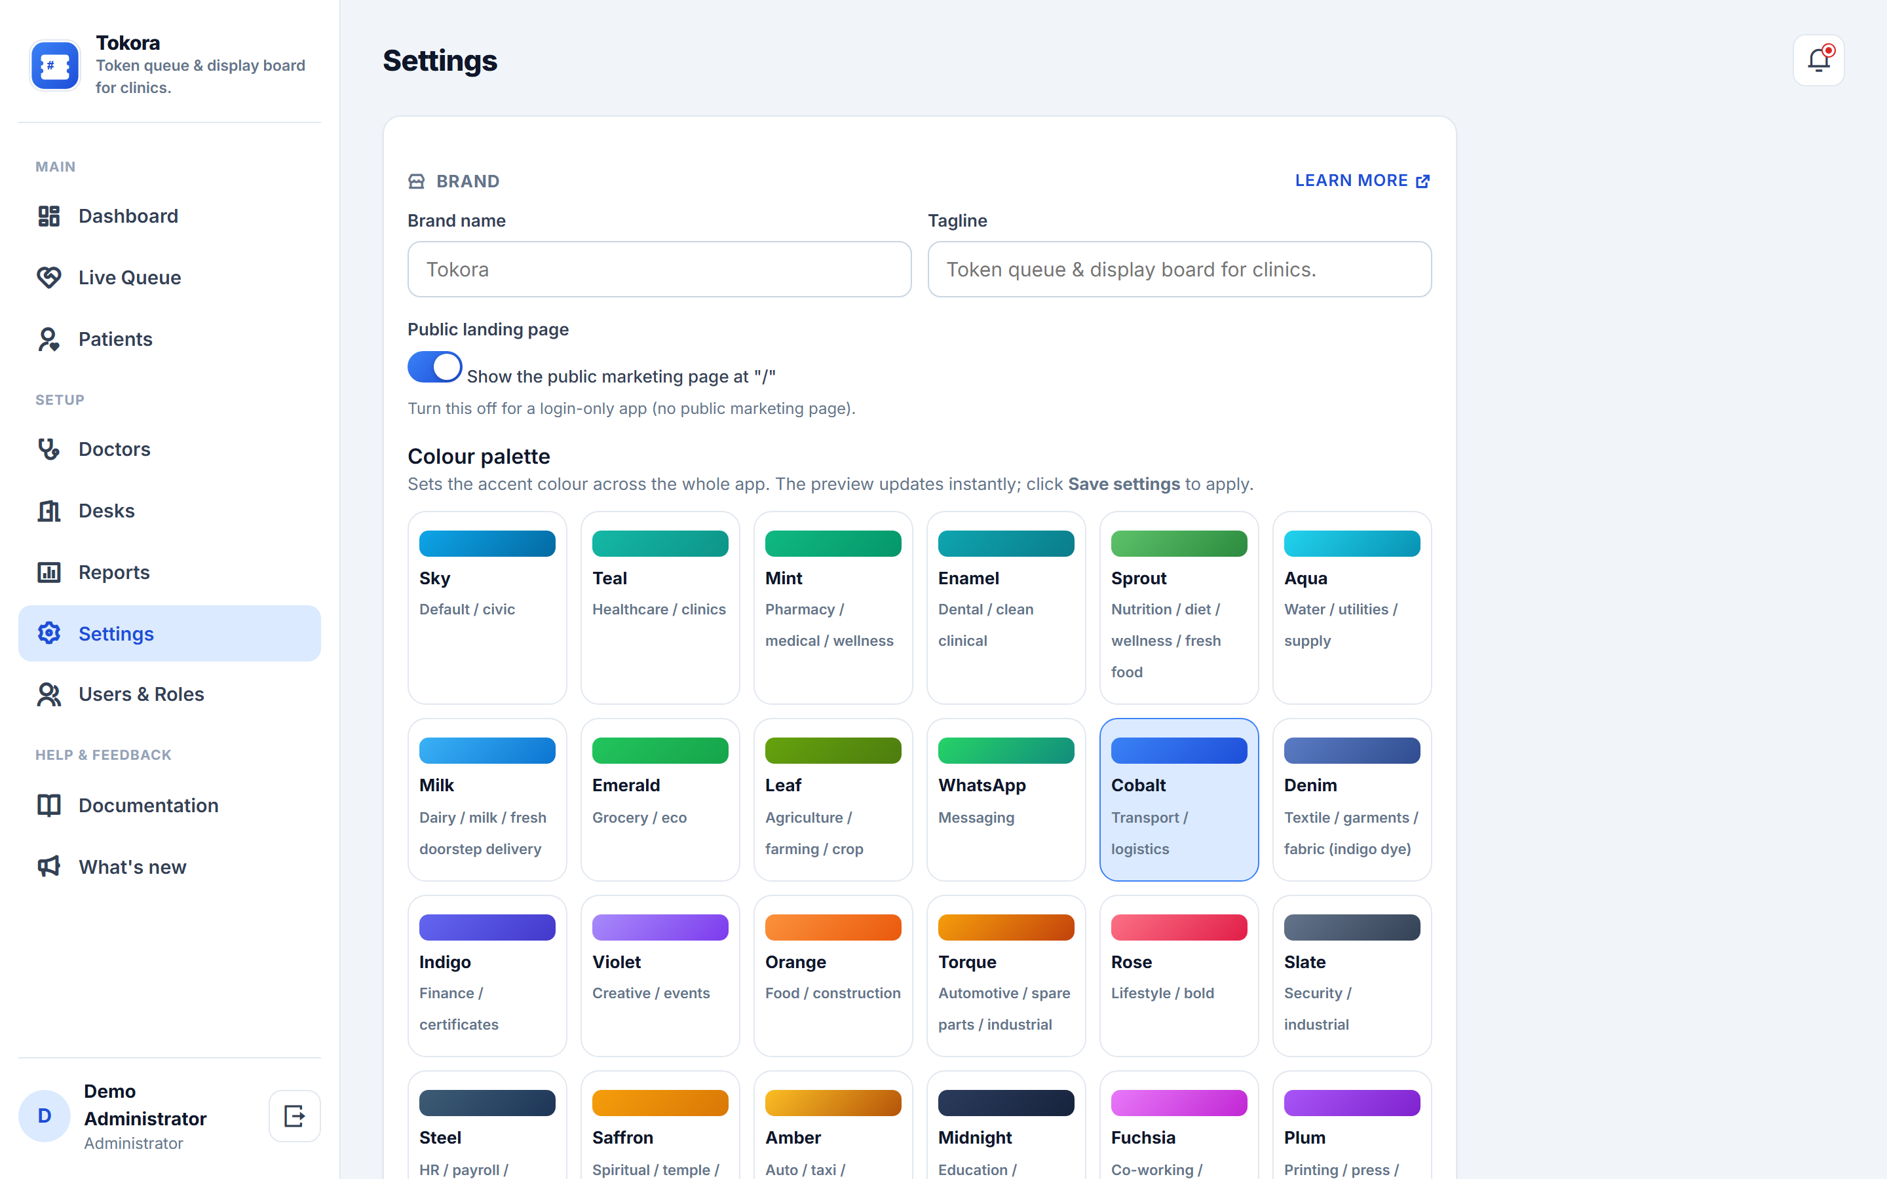Pick the WhatsApp palette card
1887x1179 pixels.
tap(1006, 800)
